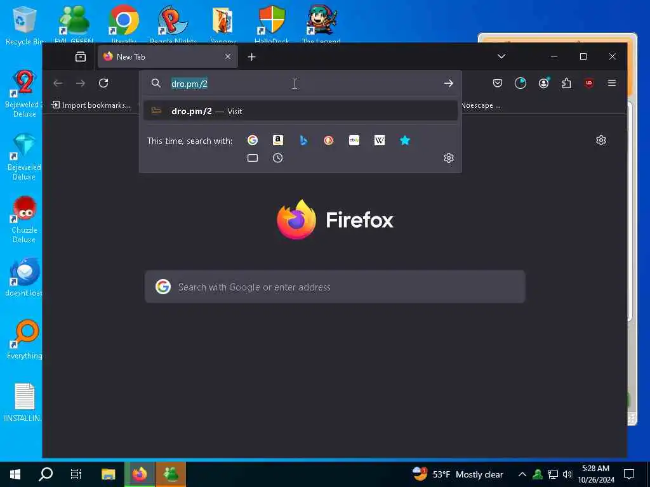This screenshot has height=487, width=650.
Task: Select the Everything desktop shortcut
Action: click(x=25, y=340)
